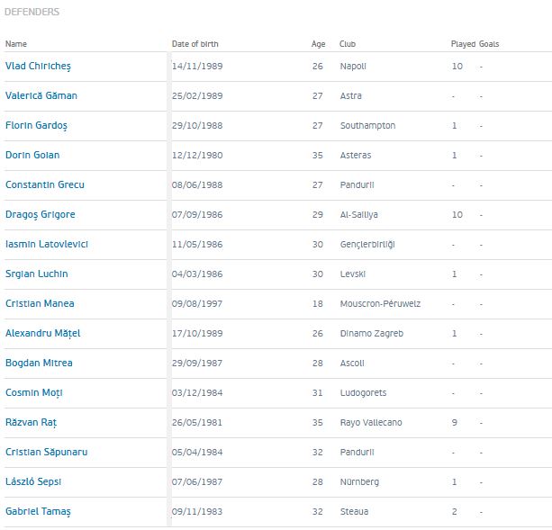
Task: Open Dorin Goian player link
Action: click(32, 155)
